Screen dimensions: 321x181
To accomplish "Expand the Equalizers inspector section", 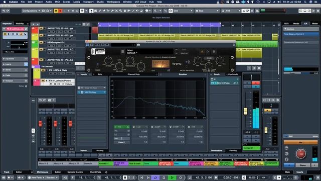I will [15, 59].
